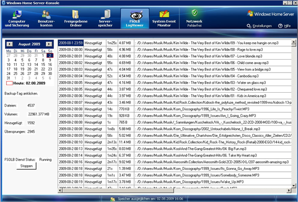
Task: Open Einstellungen settings
Action: [x=259, y=26]
